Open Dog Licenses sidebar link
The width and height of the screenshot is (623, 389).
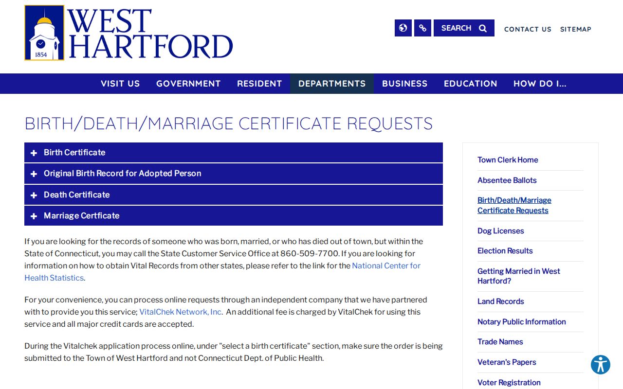point(500,231)
